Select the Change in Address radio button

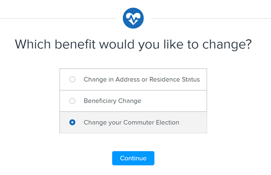(73, 79)
